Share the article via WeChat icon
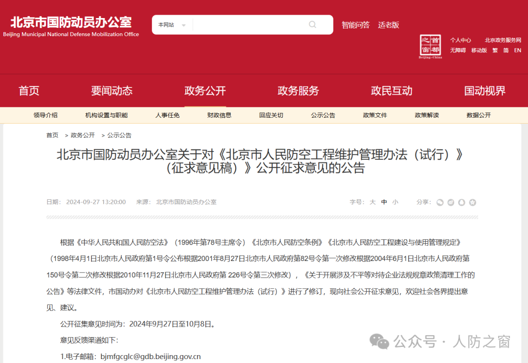Screen dimensions: 528x363 pos(440,202)
